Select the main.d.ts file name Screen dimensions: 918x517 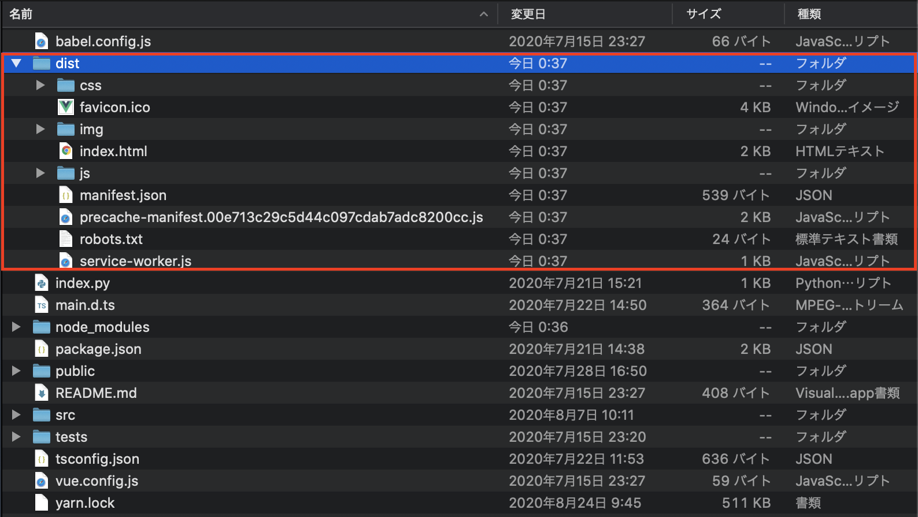click(x=85, y=305)
